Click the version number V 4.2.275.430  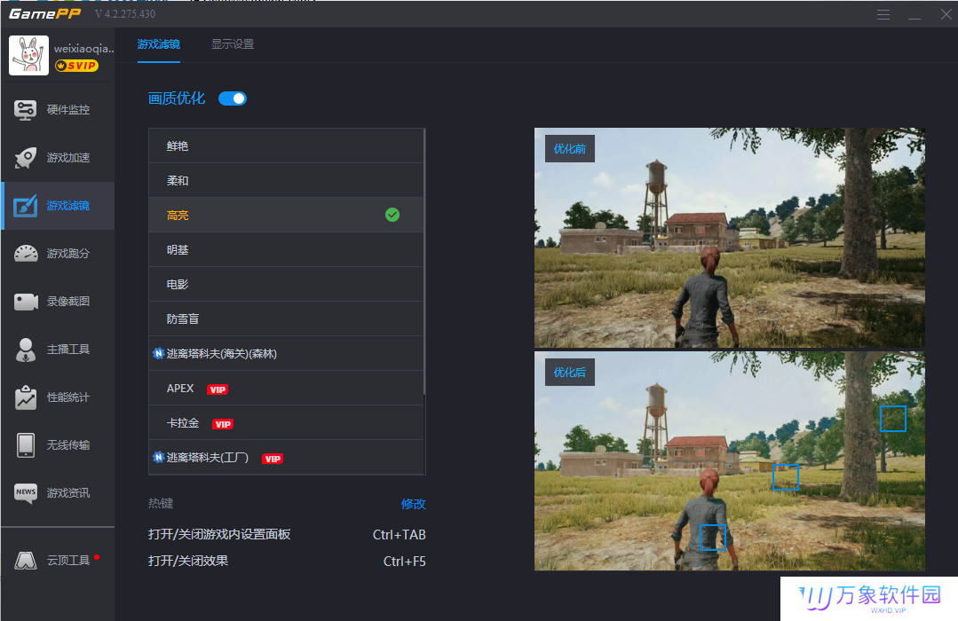click(x=125, y=13)
